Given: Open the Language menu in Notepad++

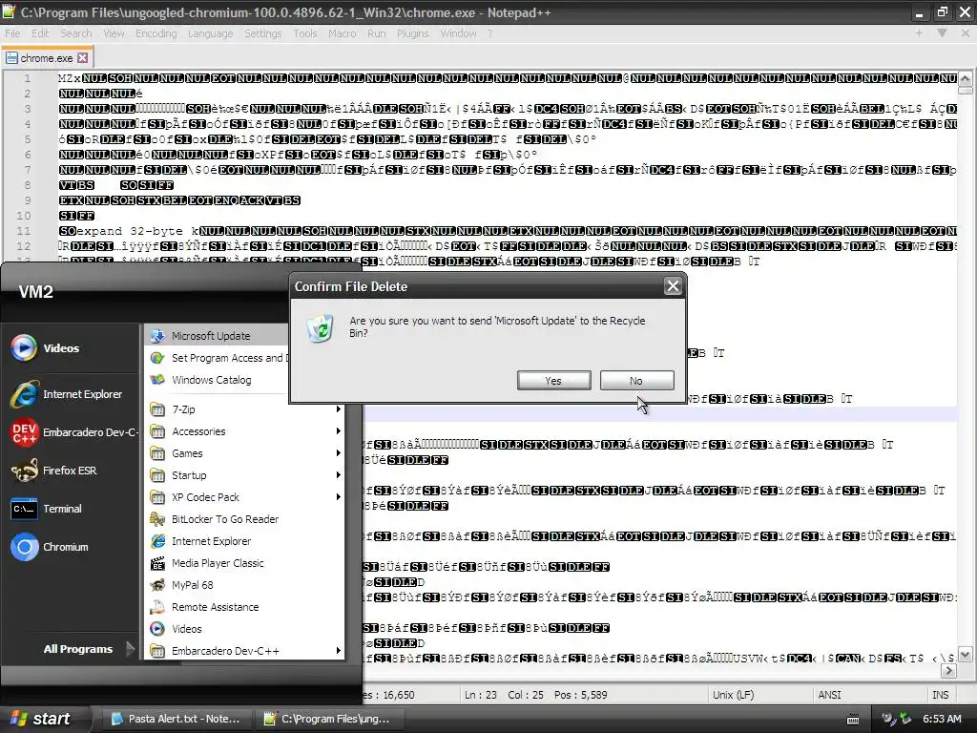Looking at the screenshot, I should [211, 33].
